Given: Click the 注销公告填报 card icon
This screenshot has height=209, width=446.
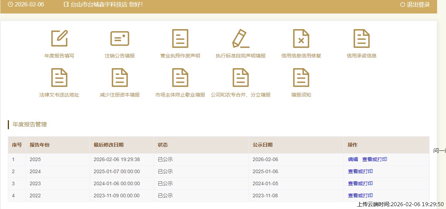Looking at the screenshot, I should [x=120, y=38].
